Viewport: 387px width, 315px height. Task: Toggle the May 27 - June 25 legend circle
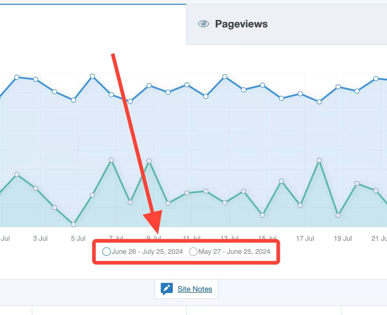(193, 252)
